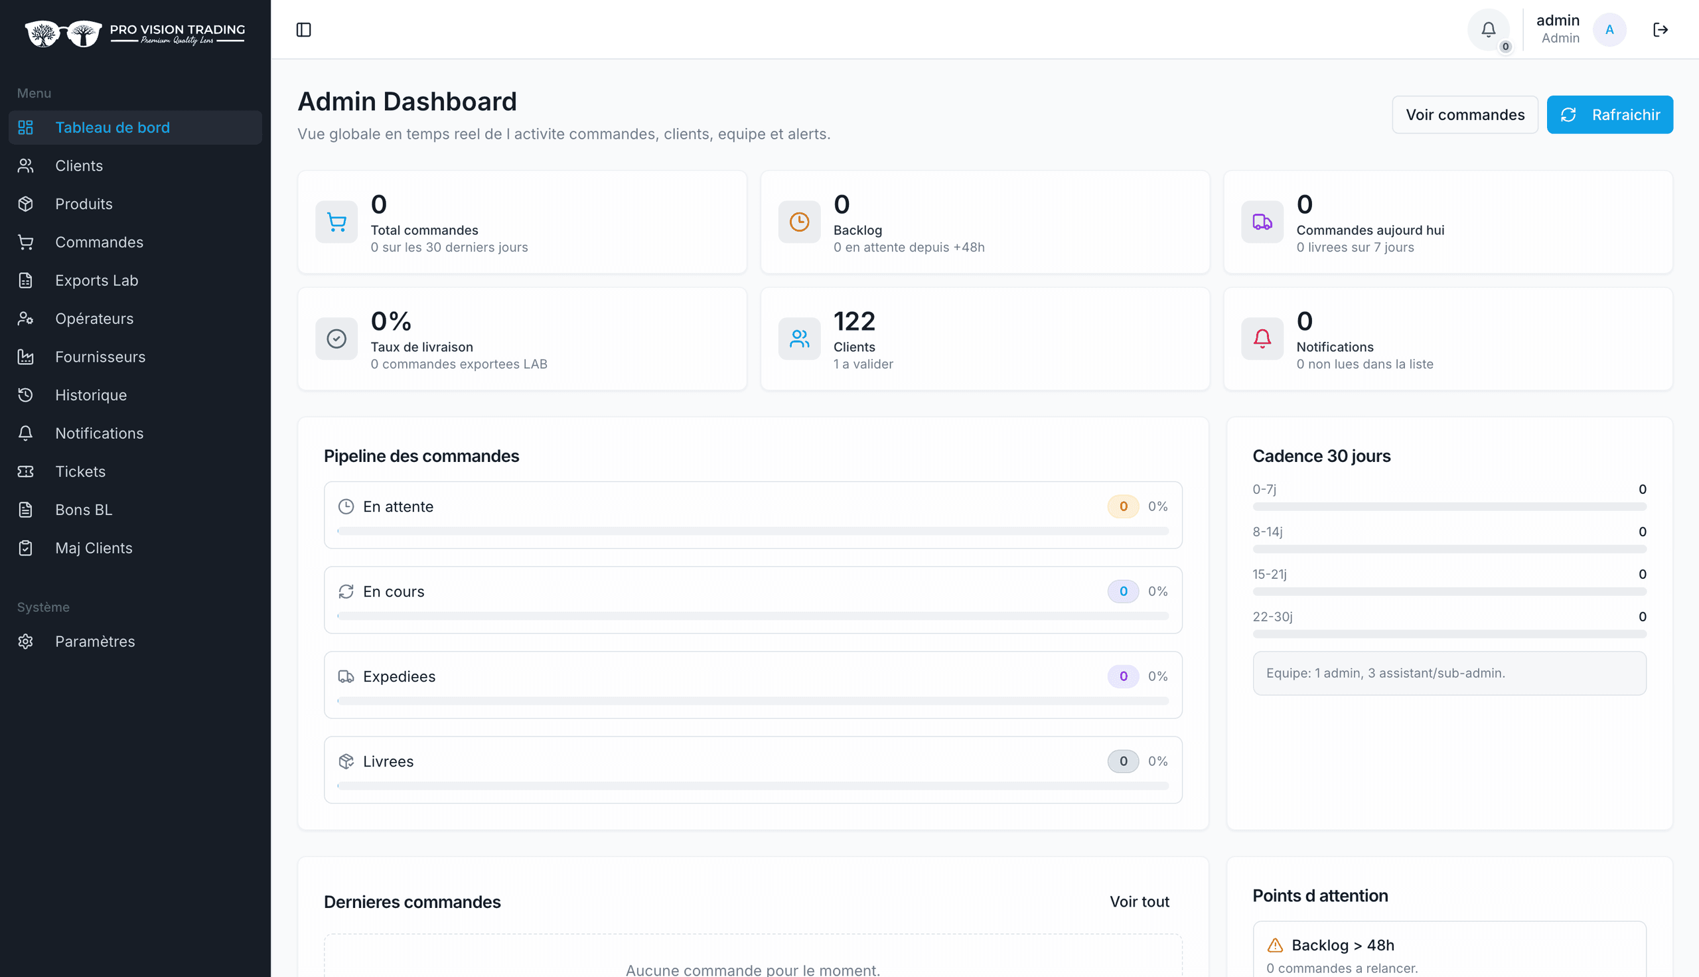The image size is (1699, 977).
Task: Click '0 en attente depuis +48h' text
Action: tap(909, 248)
